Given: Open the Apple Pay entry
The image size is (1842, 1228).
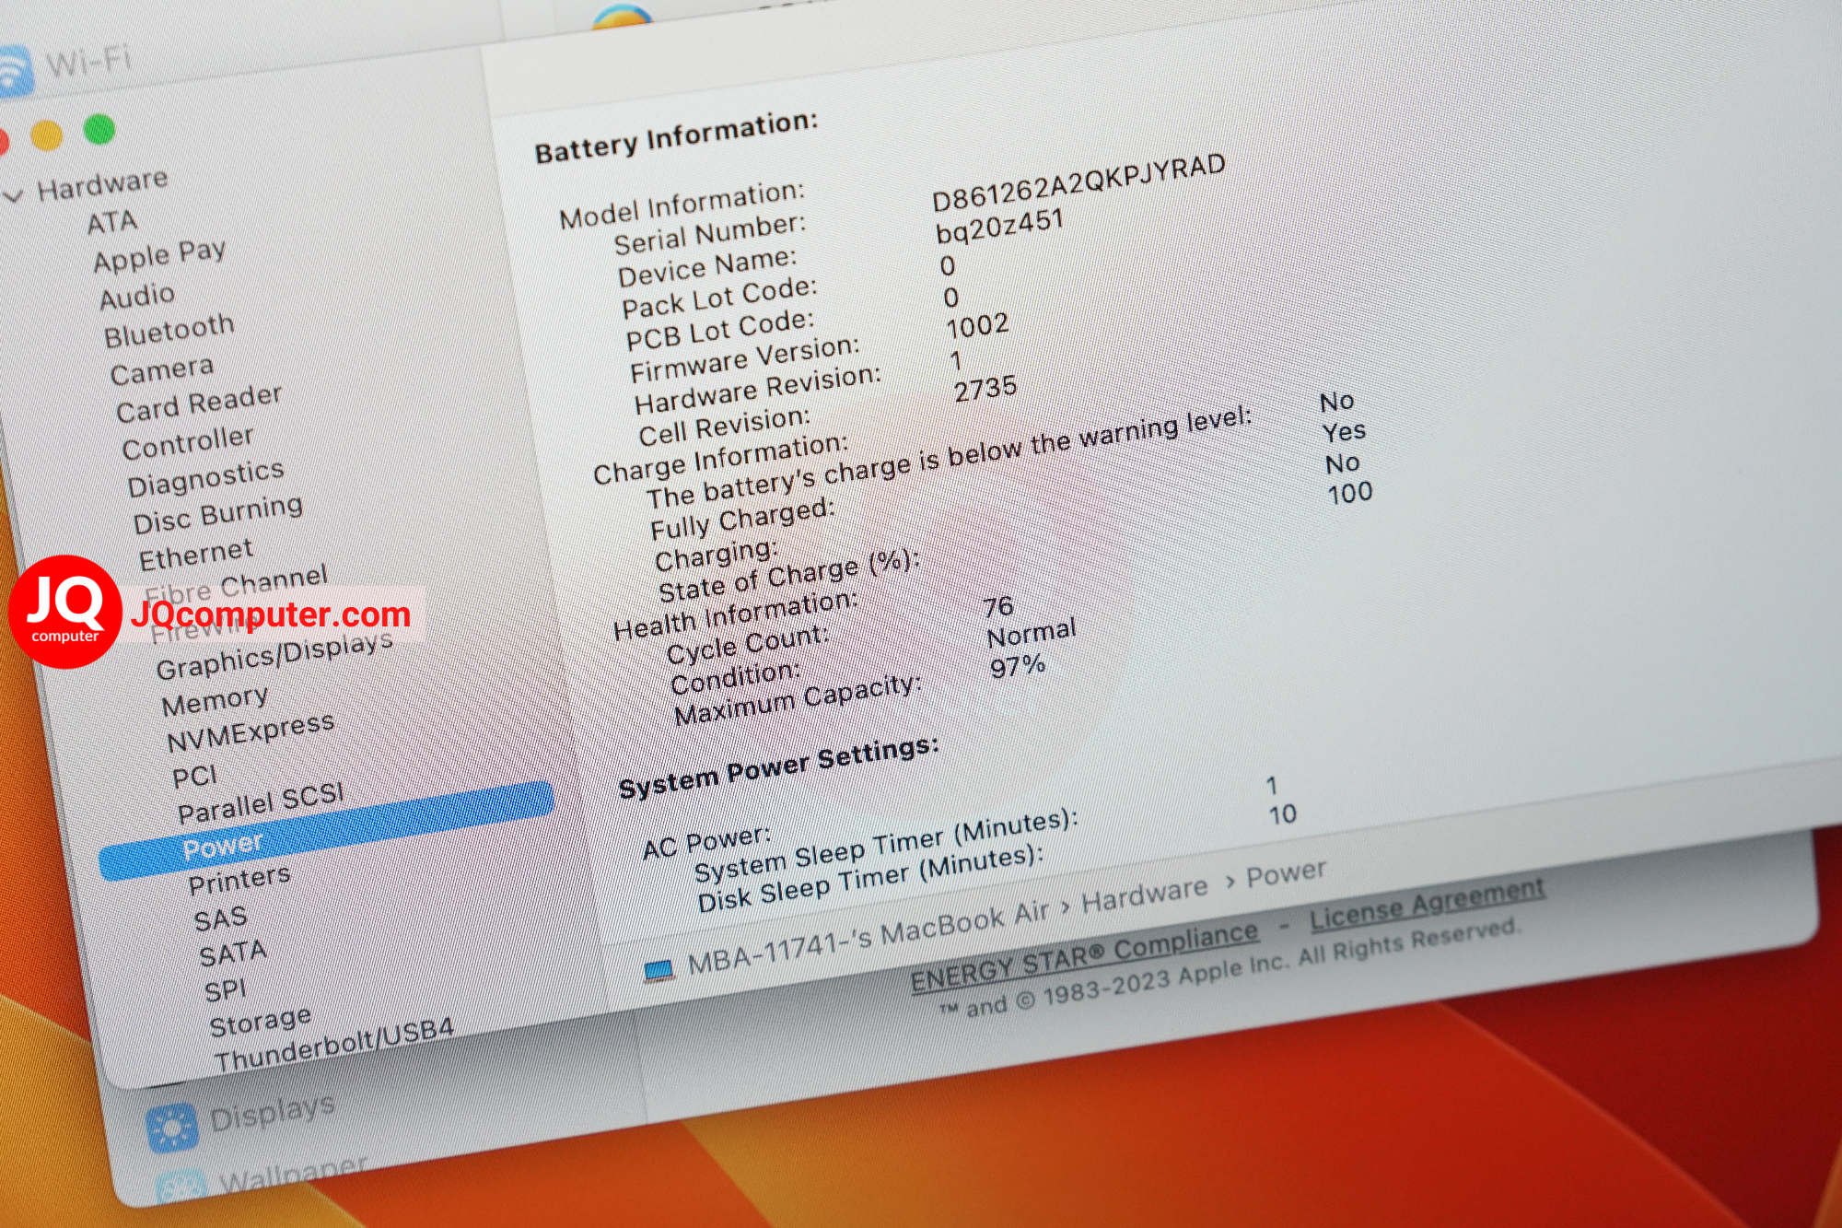Looking at the screenshot, I should pyautogui.click(x=159, y=256).
